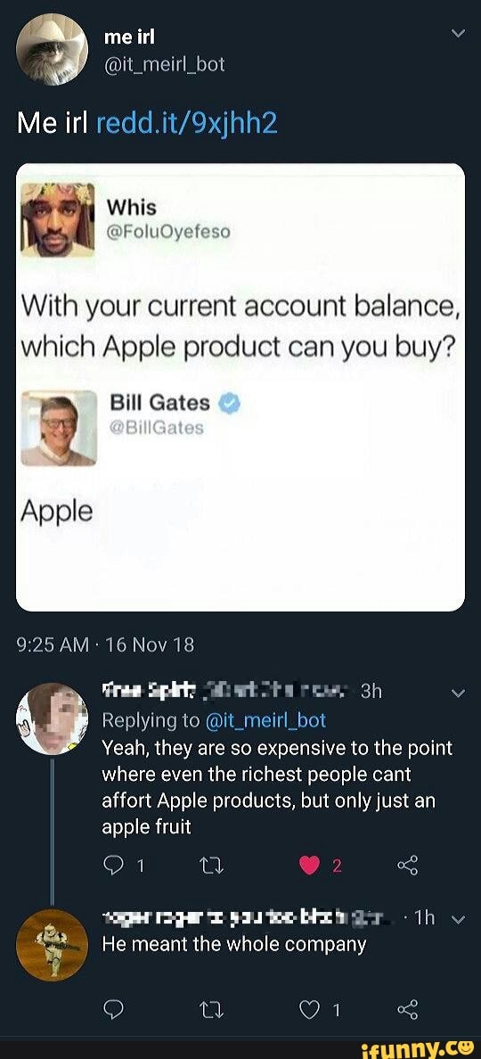Tap the @it_meirl_bot handle under the name
This screenshot has height=1059, width=481.
coord(165,64)
